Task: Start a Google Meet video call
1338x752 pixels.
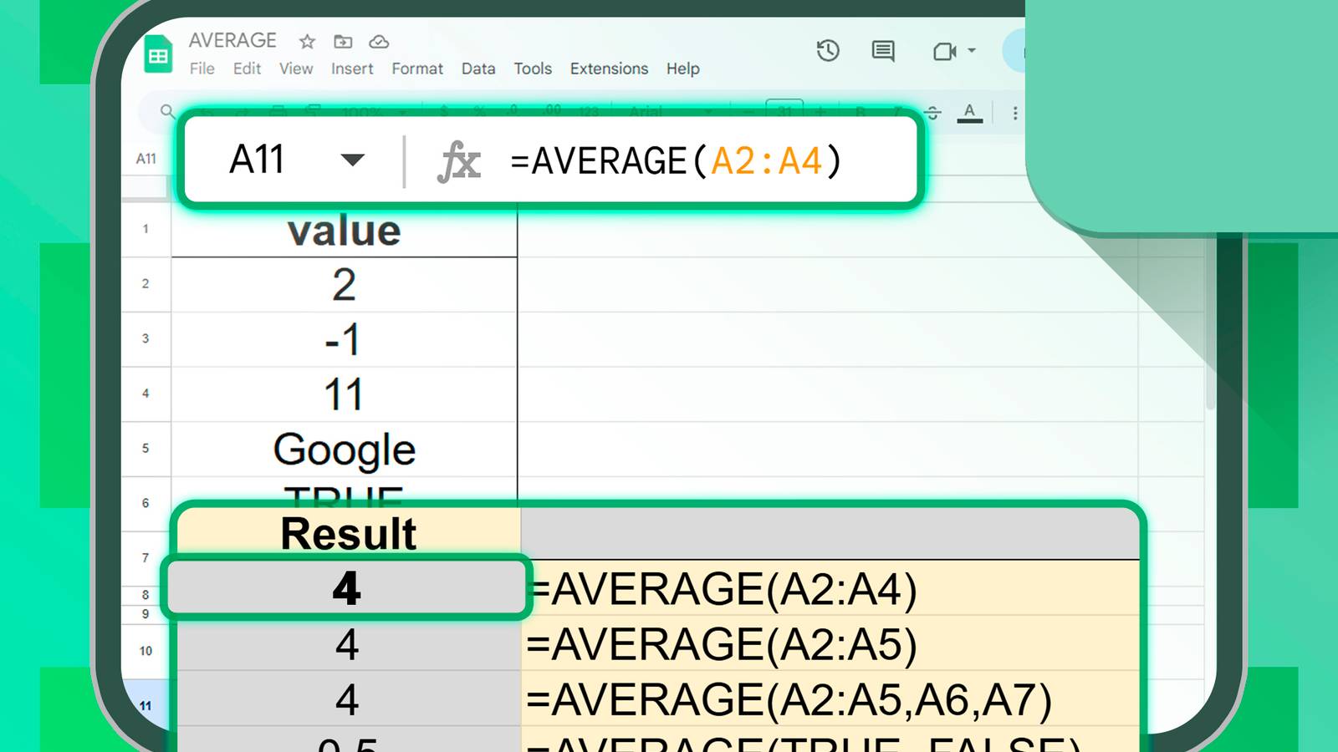Action: [x=946, y=51]
